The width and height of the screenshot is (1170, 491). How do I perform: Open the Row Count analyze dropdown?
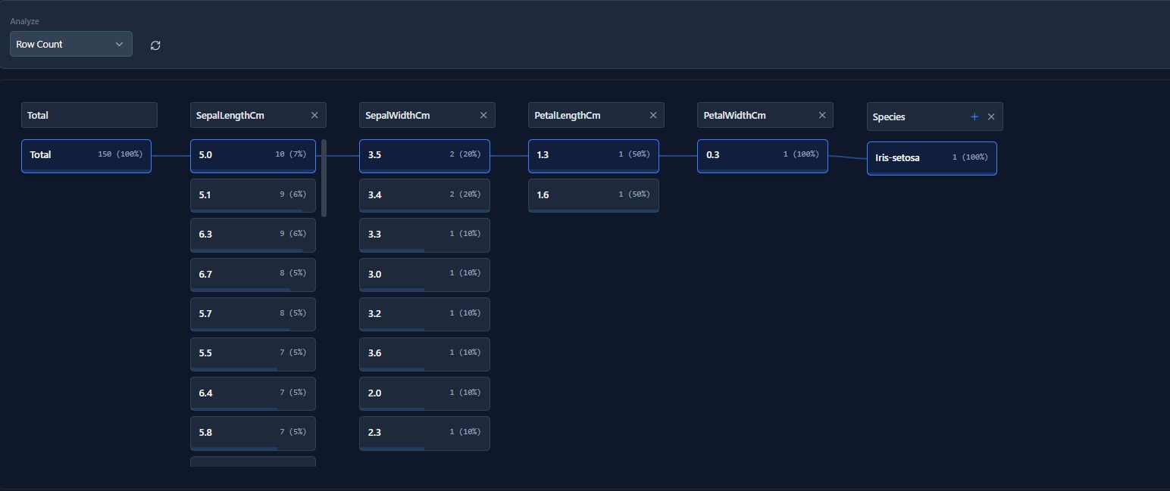pos(70,44)
